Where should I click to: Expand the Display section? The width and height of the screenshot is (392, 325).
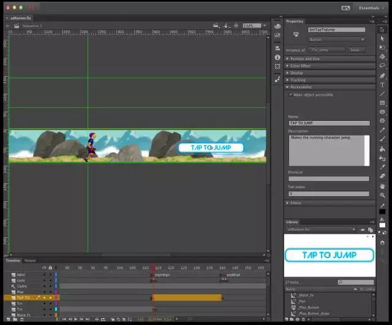click(x=287, y=73)
